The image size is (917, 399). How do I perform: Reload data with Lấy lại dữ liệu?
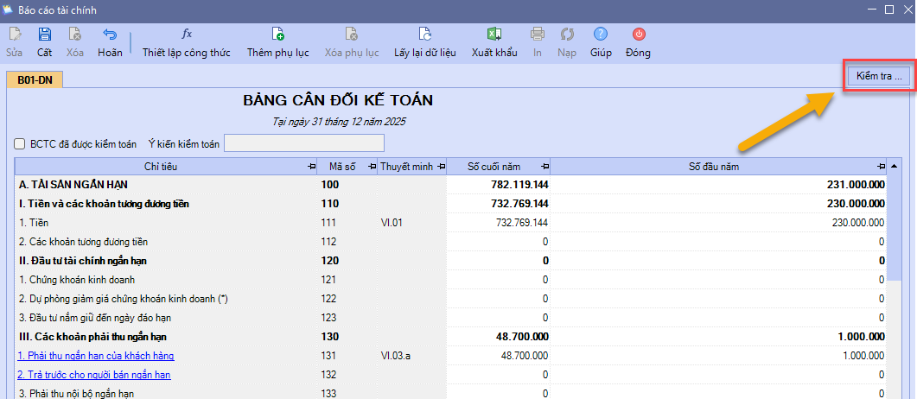click(424, 35)
